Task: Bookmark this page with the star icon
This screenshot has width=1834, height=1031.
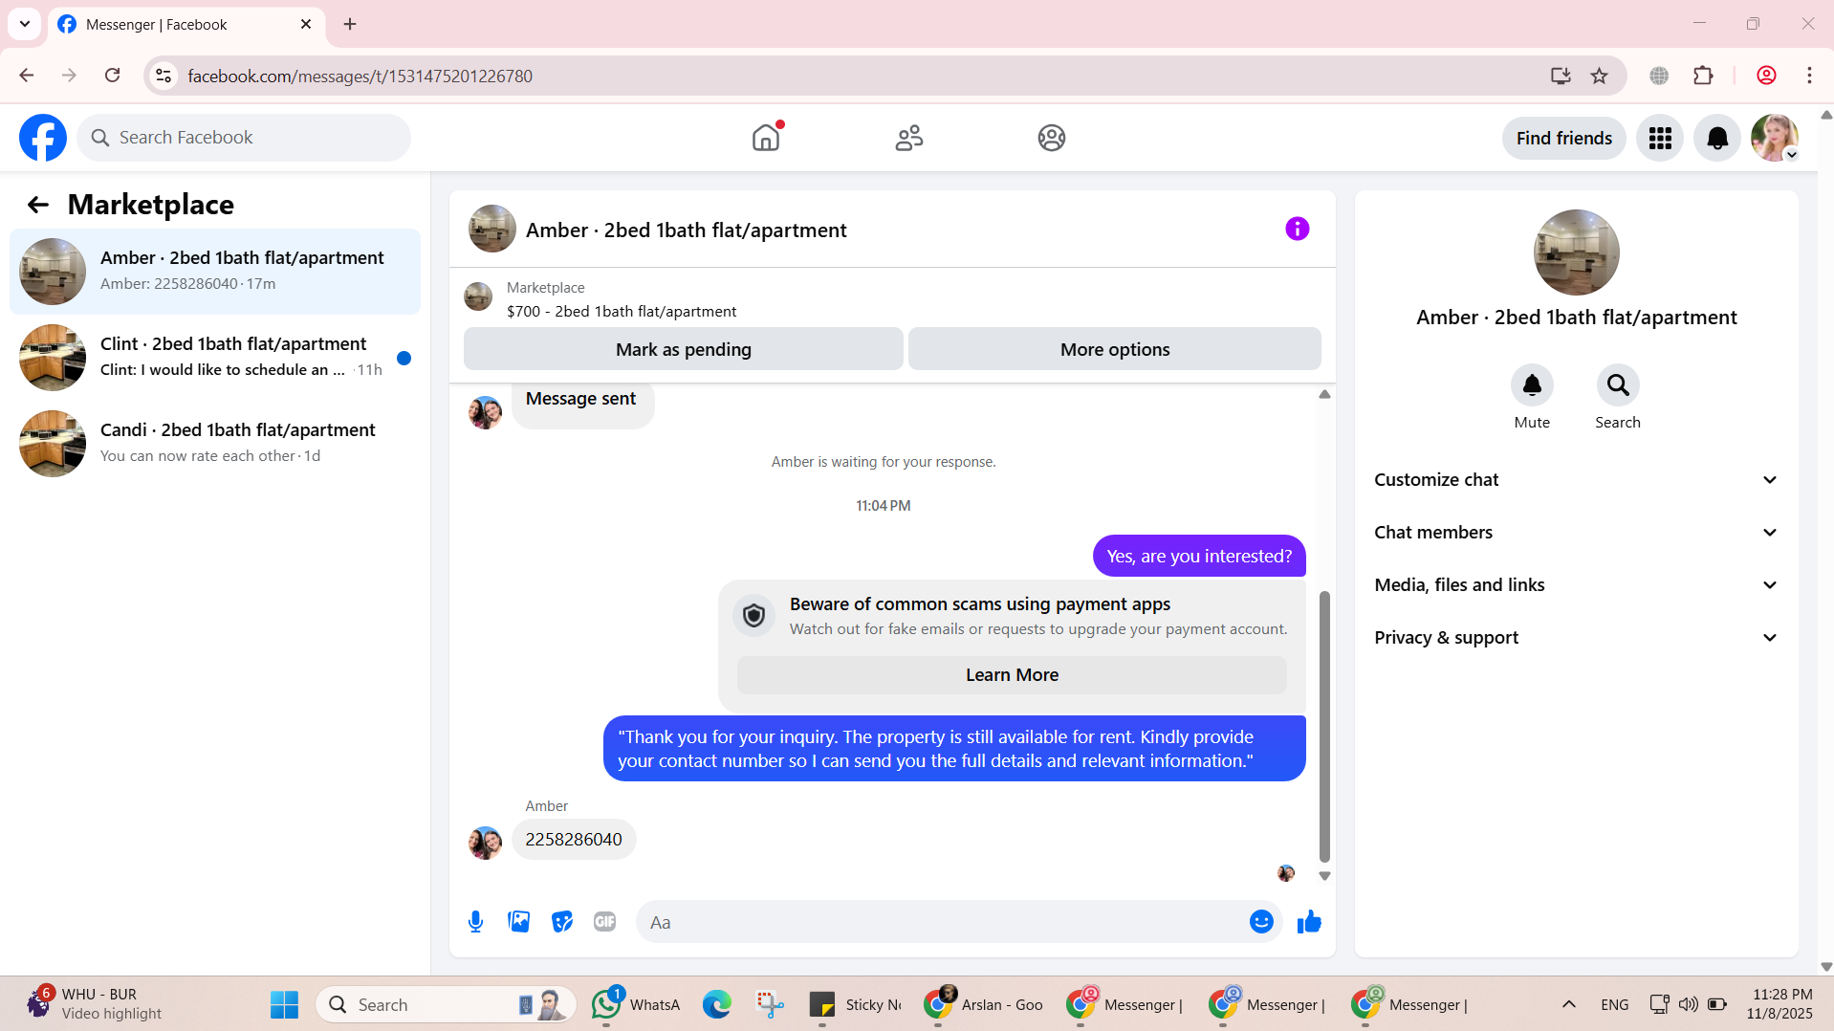Action: [x=1599, y=76]
